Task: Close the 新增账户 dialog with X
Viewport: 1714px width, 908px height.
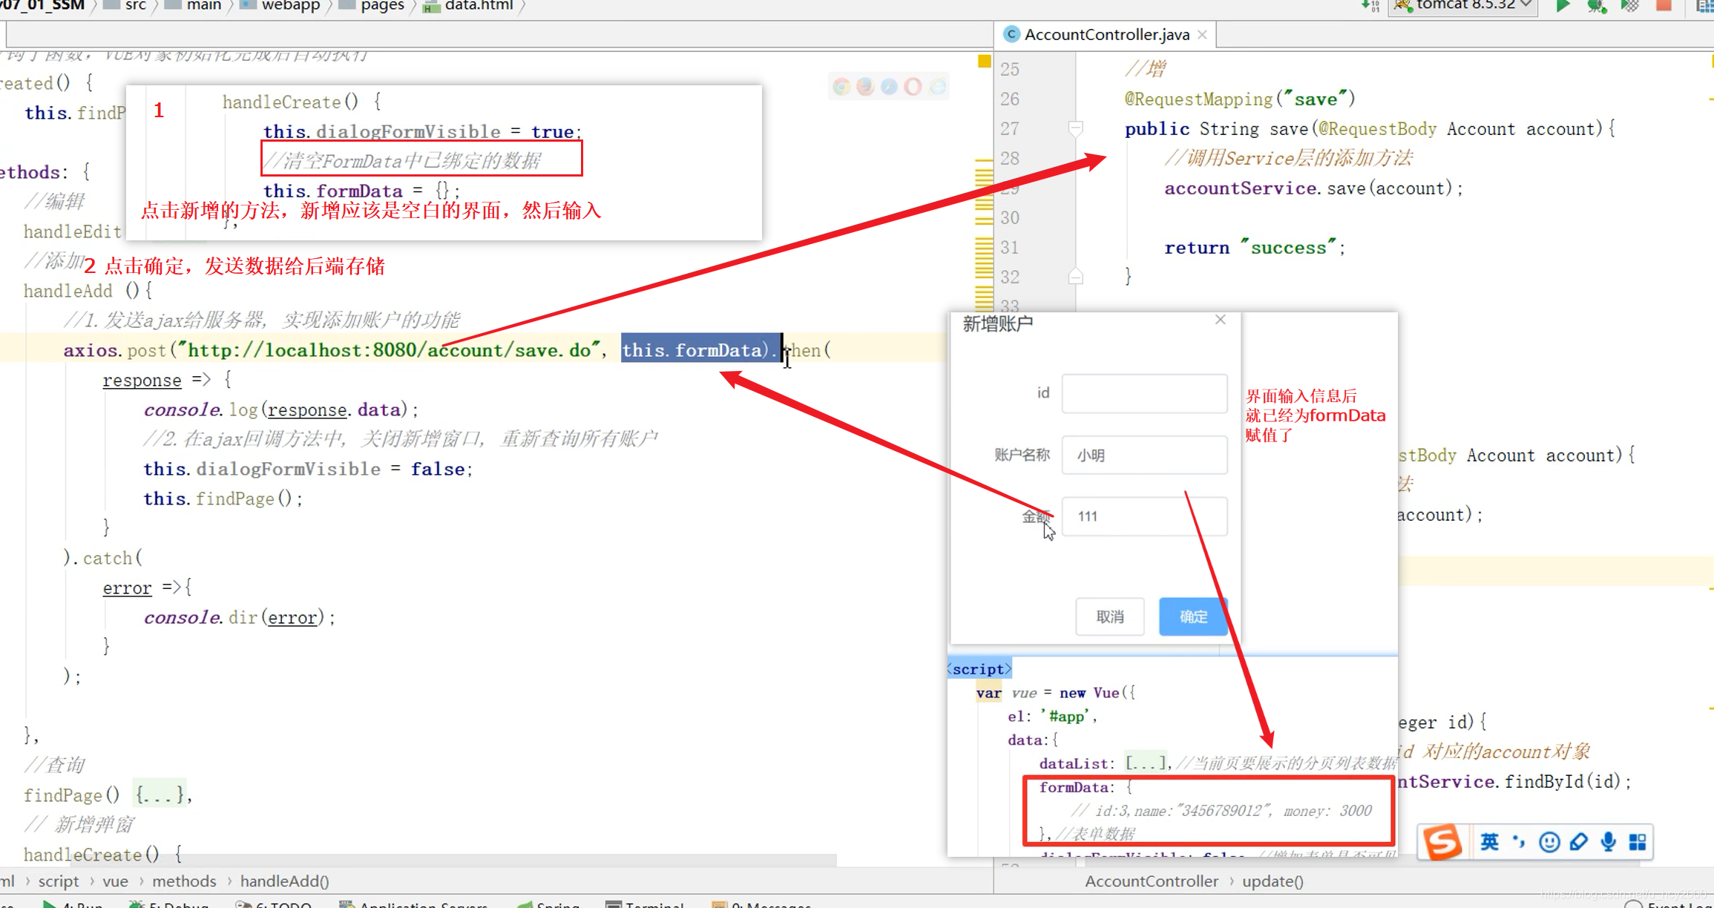Action: tap(1220, 320)
